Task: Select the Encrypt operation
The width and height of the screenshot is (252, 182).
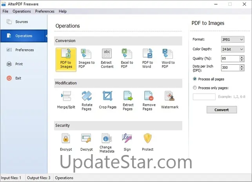Action: click(x=66, y=142)
